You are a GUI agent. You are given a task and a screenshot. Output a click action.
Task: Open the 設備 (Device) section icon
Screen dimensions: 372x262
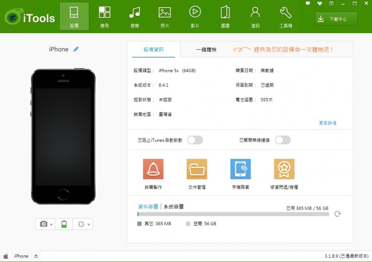pos(74,17)
